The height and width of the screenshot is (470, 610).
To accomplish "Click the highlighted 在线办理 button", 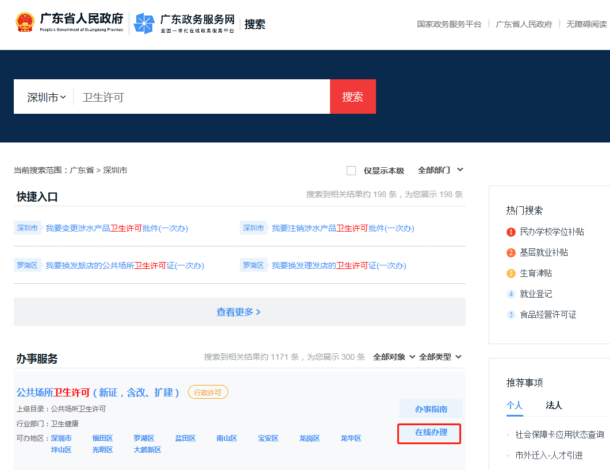I will click(429, 434).
